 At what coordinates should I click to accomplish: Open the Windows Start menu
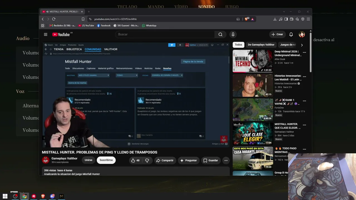click(5, 196)
